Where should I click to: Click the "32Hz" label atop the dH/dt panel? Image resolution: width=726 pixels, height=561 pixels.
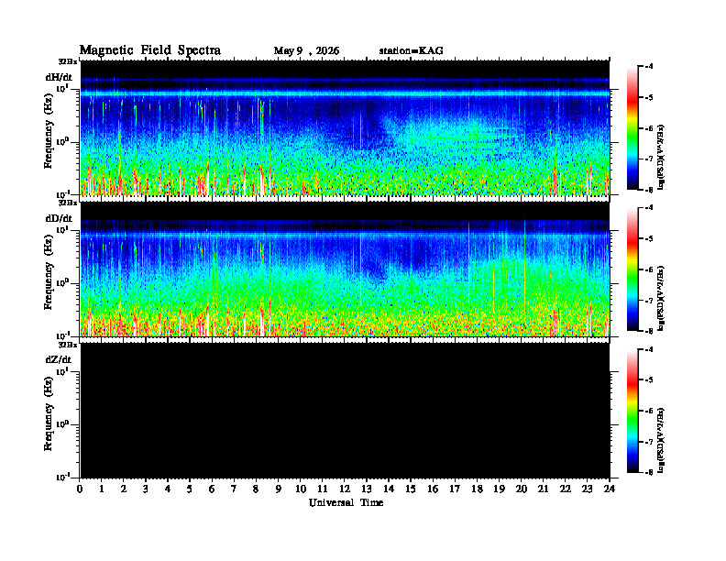tap(67, 61)
